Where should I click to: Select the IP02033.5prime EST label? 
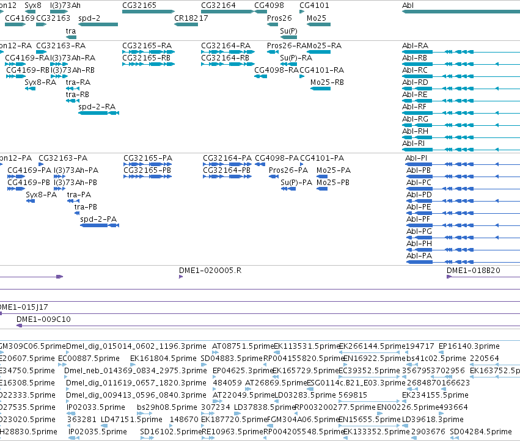(96, 407)
